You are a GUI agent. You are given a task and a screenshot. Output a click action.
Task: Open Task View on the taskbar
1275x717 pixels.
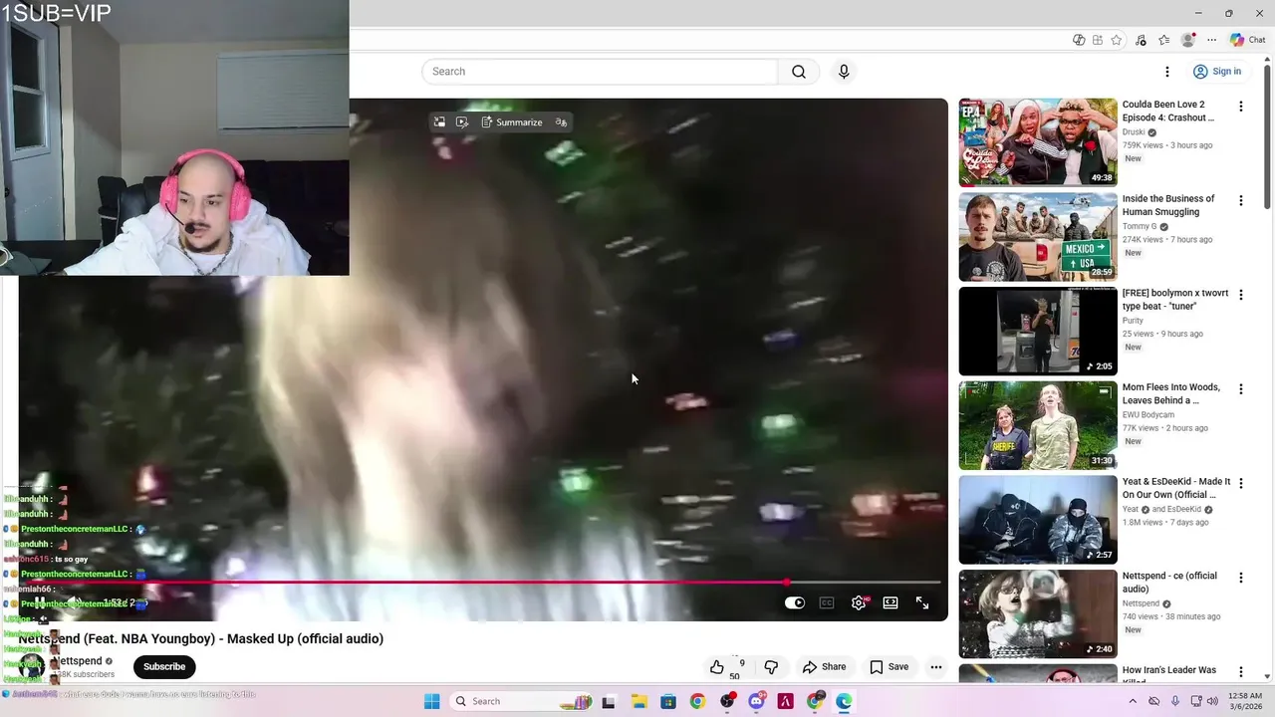click(609, 701)
